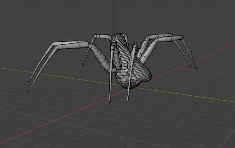
Task: Select the rear left leg's pointed tip
Action: point(82,65)
